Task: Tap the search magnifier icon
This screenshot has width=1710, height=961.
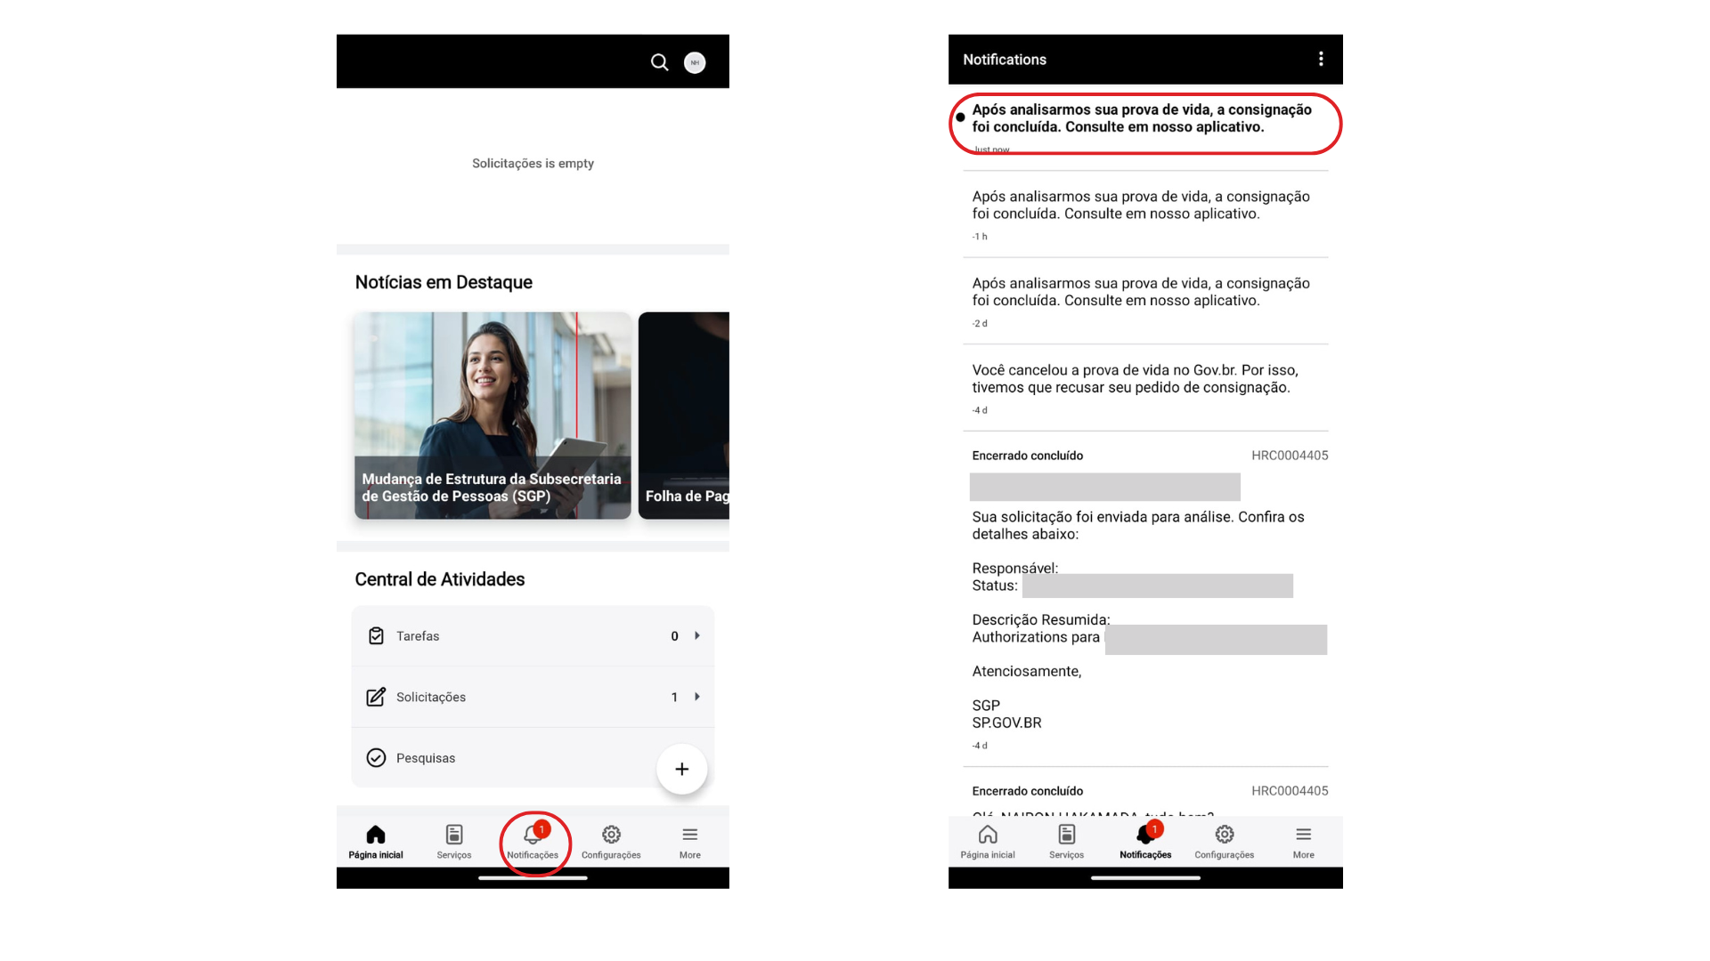Action: [659, 62]
